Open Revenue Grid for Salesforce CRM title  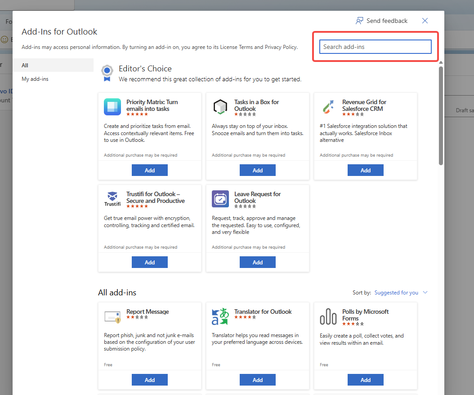(364, 105)
